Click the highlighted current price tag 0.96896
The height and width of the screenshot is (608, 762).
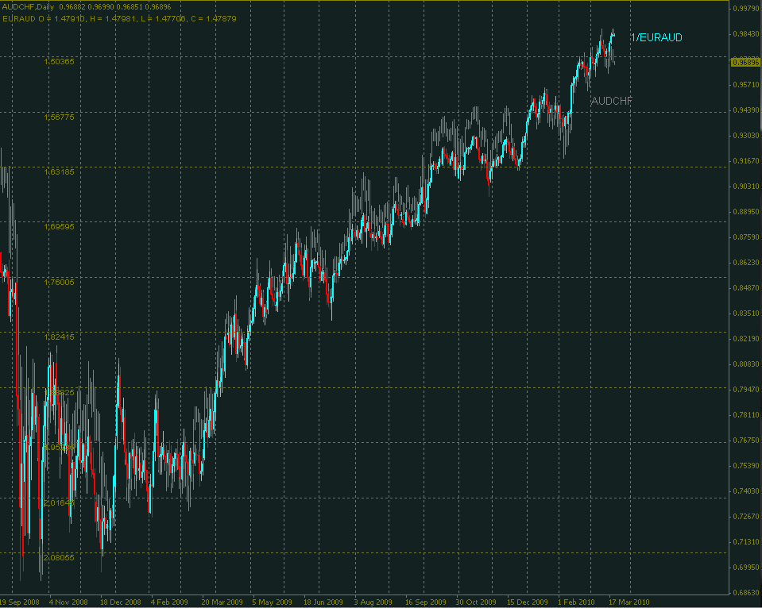pyautogui.click(x=745, y=62)
